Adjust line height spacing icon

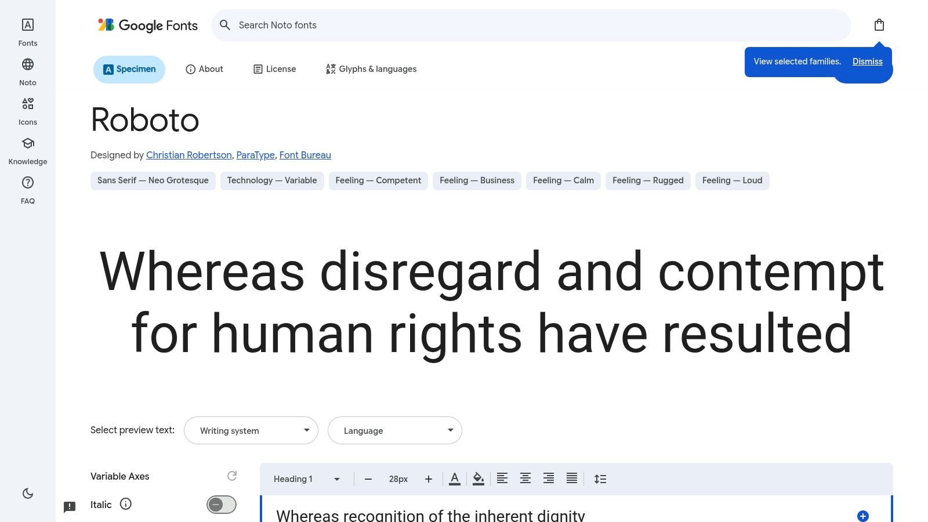click(x=600, y=479)
